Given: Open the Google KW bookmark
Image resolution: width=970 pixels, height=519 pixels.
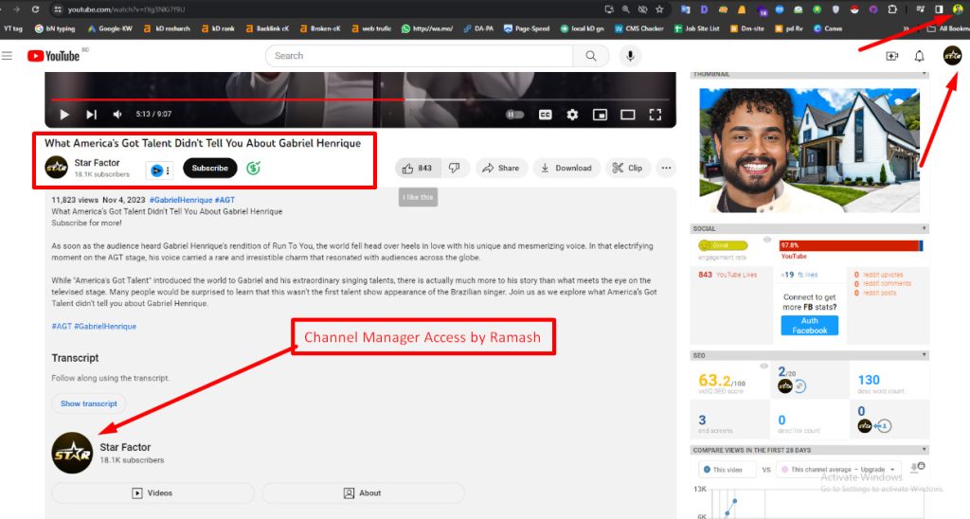Looking at the screenshot, I should click(x=110, y=28).
